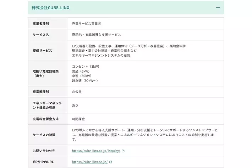252x168 pixels.
Task: Click the 急速（50kW） charger entry
Action: coord(82,76)
